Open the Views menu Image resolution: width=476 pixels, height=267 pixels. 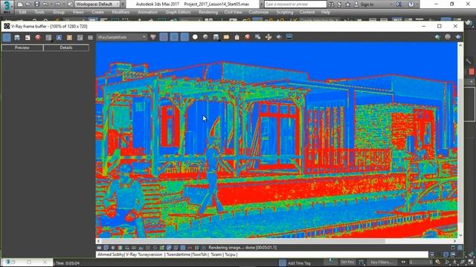[x=78, y=12]
